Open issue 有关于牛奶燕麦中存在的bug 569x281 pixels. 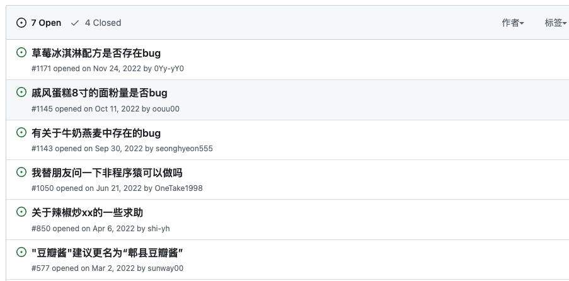click(96, 133)
